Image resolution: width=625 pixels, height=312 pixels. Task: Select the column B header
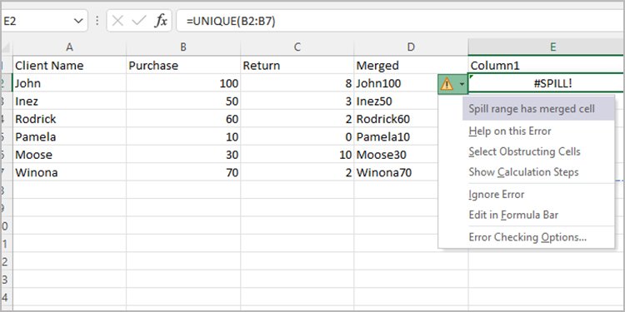183,47
